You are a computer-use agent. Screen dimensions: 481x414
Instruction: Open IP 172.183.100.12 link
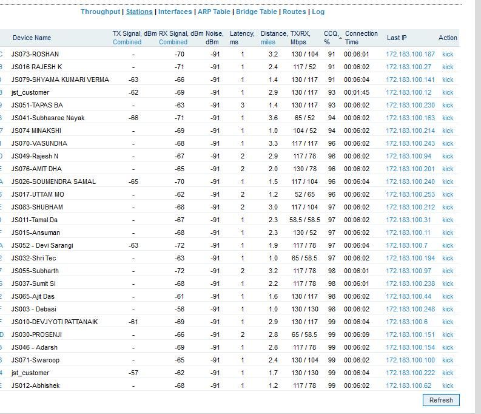click(x=409, y=93)
